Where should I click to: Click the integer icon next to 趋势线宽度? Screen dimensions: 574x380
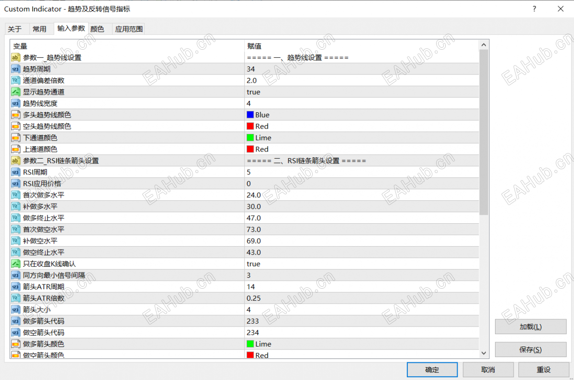(15, 103)
